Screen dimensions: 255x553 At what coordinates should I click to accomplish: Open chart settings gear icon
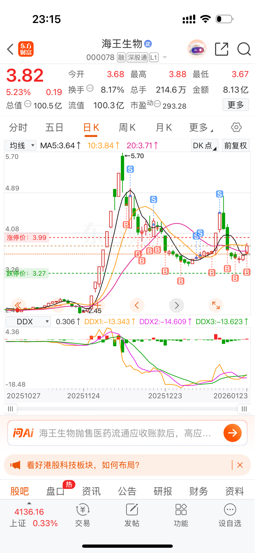coord(236,127)
